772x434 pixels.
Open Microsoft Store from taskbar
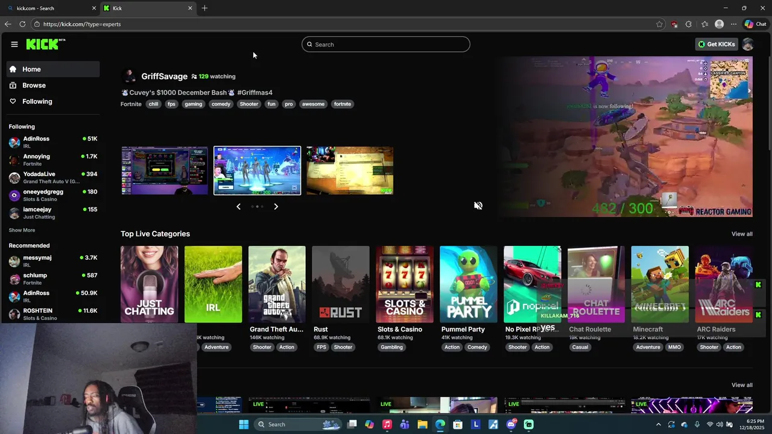pos(458,424)
